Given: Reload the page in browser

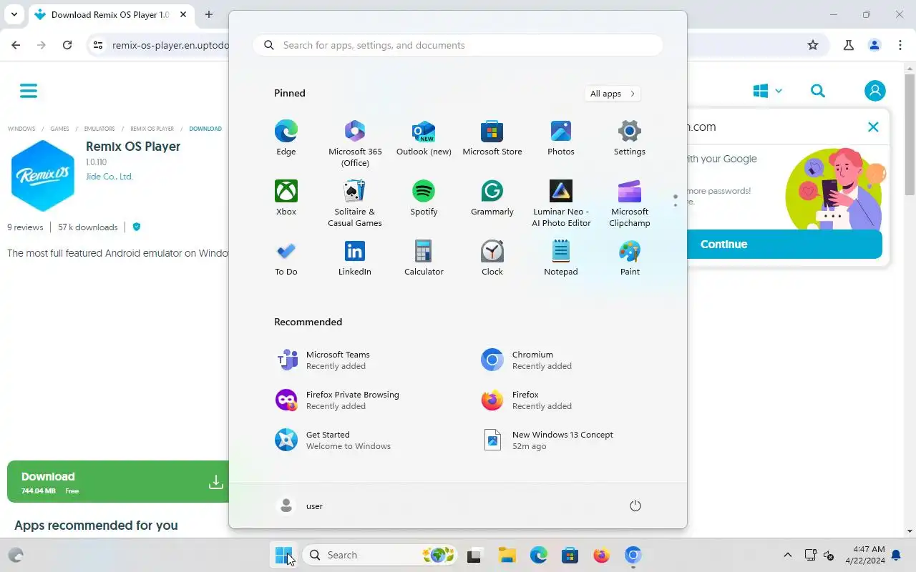Looking at the screenshot, I should tap(67, 45).
